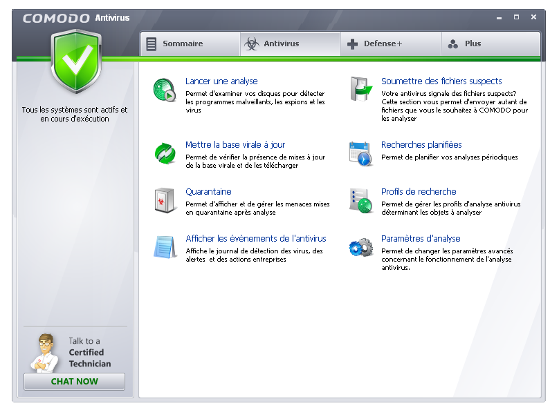Click 'Tous les systèmes sont actifs' status text

75,114
